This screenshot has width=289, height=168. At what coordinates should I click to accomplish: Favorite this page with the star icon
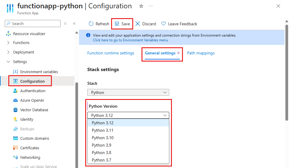141,6
